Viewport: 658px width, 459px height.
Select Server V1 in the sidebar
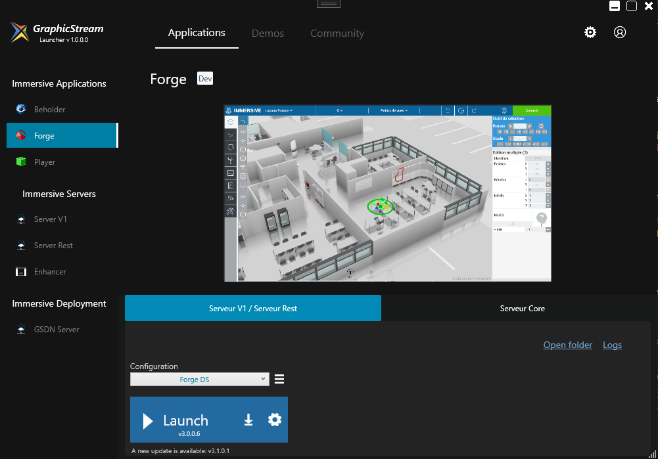tap(62, 219)
